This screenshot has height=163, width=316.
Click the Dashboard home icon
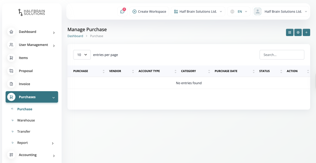[x=11, y=32]
